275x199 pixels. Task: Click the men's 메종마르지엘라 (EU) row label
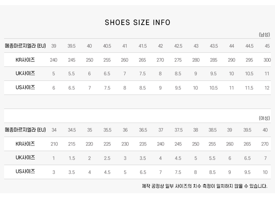coord(25,46)
